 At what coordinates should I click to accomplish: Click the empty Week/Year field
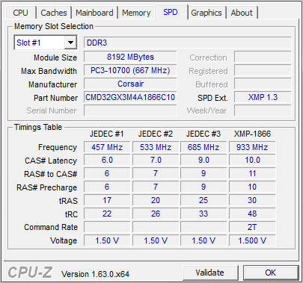click(x=263, y=111)
